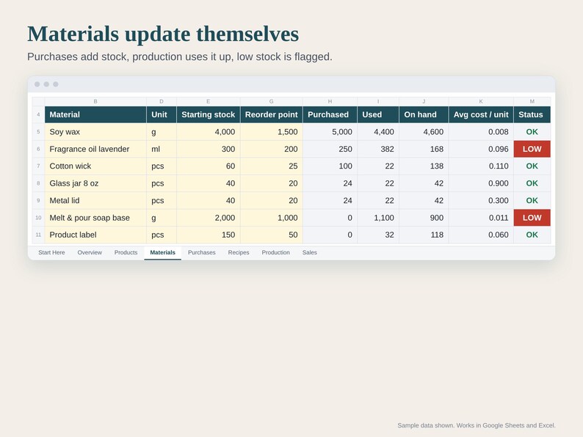This screenshot has height=437, width=583.
Task: Click Soy wax reorder point 1,500
Action: [272, 132]
